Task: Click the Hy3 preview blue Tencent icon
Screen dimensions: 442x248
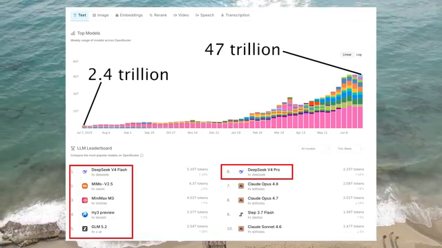Action: point(84,214)
